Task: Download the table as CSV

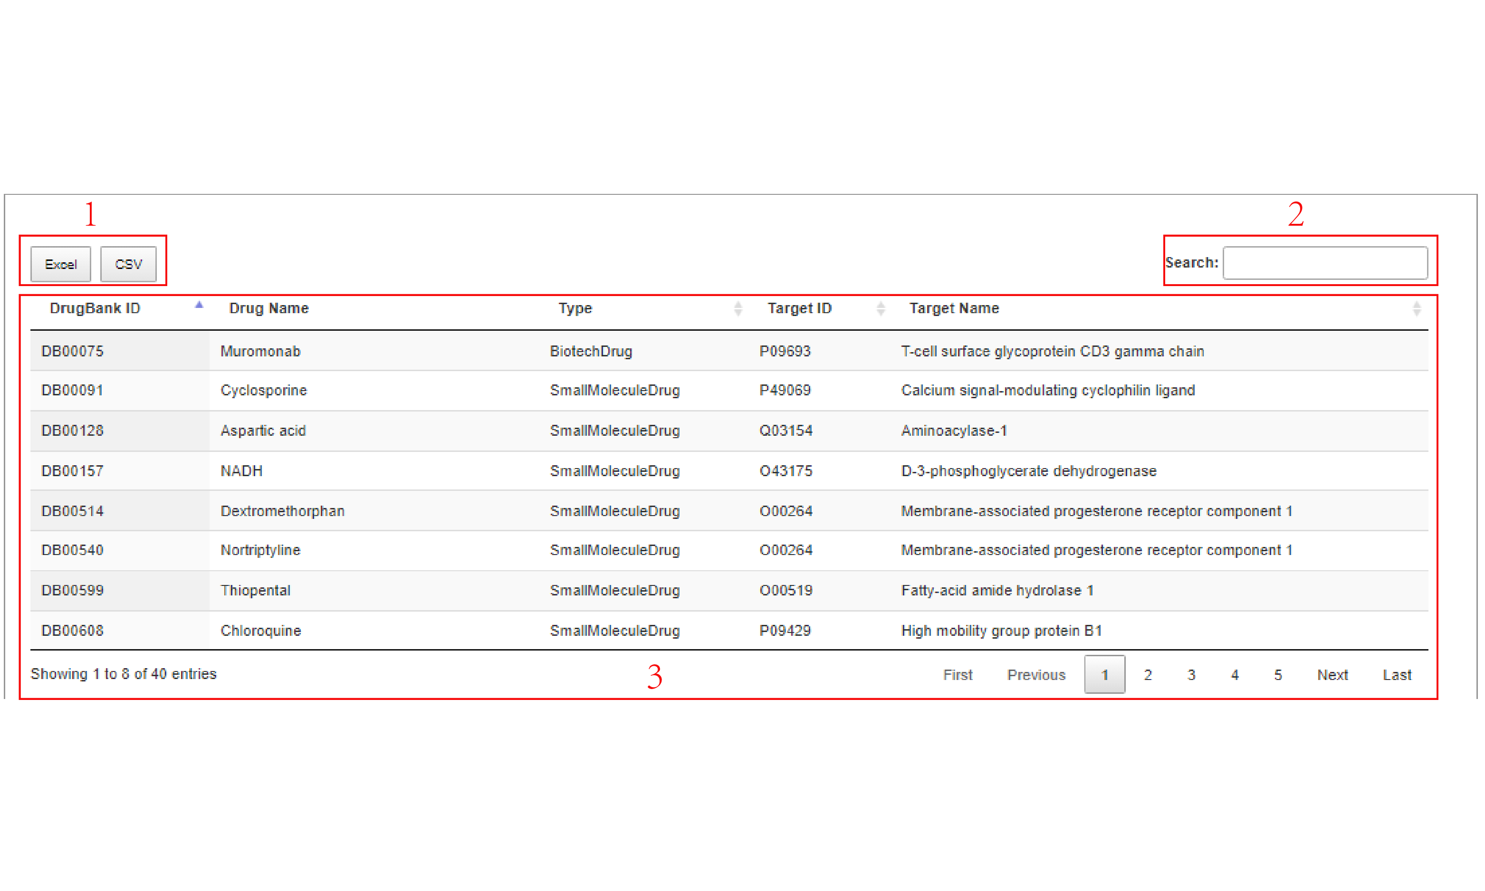Action: [x=128, y=264]
